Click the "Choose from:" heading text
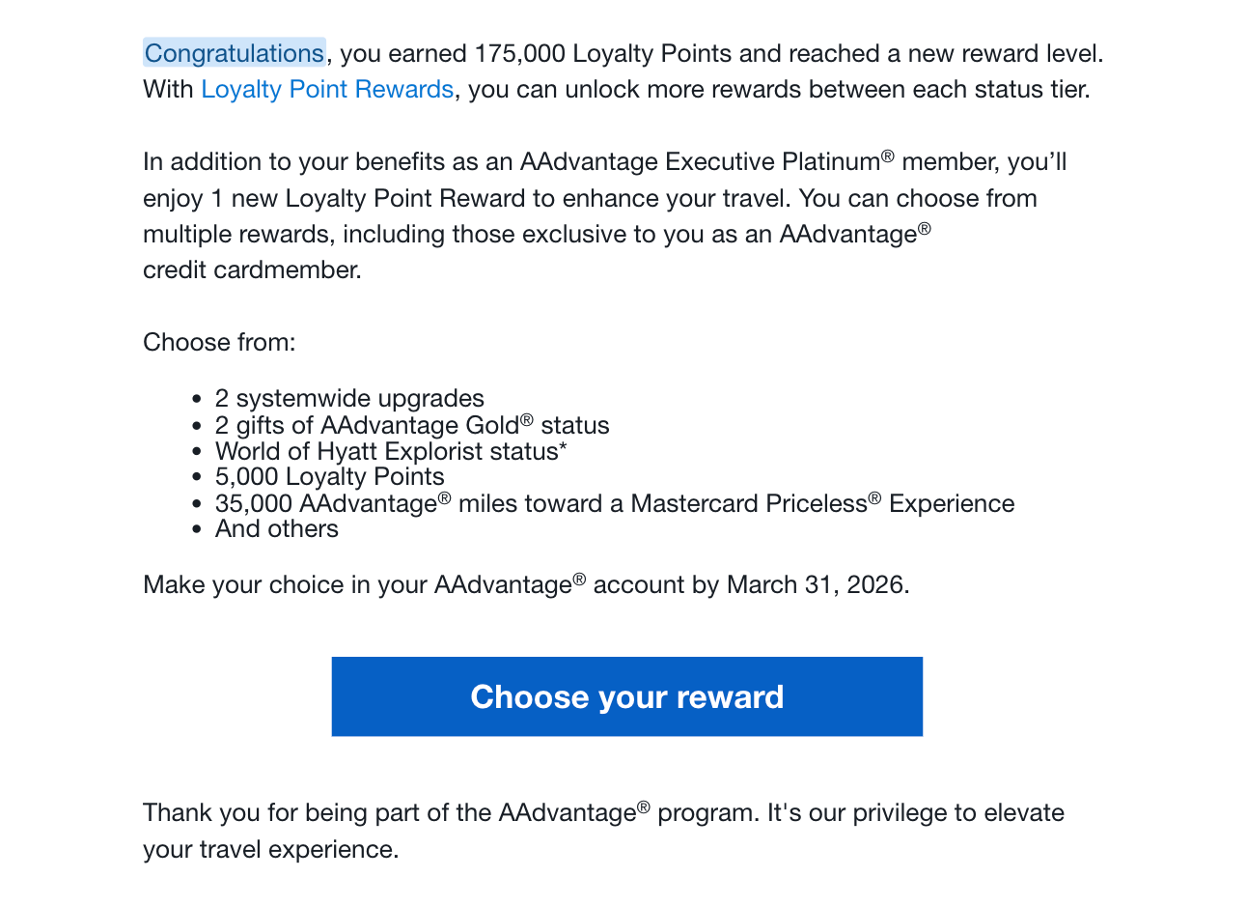Screen dimensions: 1247x906 pos(219,343)
